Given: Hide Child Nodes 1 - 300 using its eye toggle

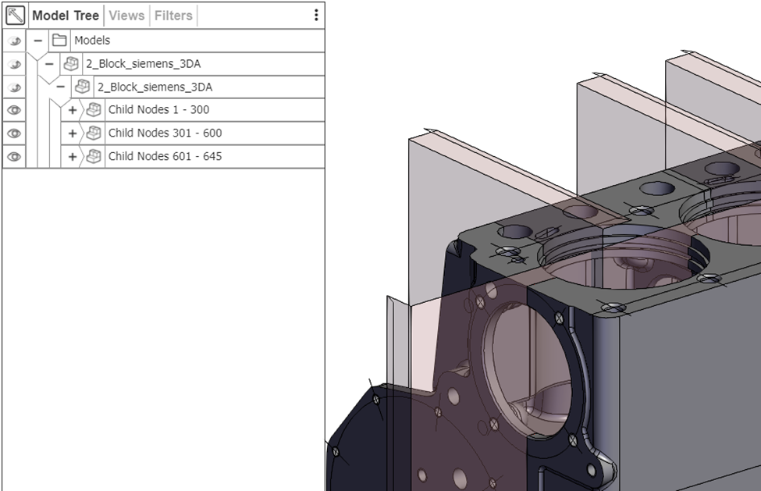Looking at the screenshot, I should coord(15,110).
